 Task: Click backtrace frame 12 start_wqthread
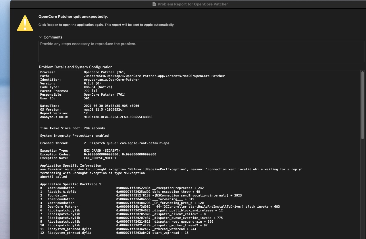click(114, 233)
